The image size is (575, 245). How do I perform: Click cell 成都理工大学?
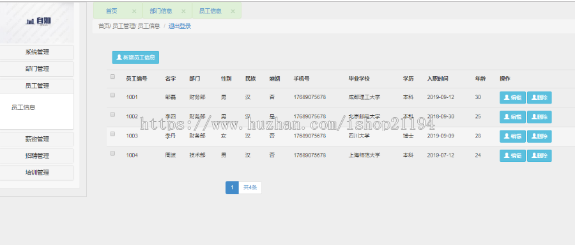(x=364, y=97)
